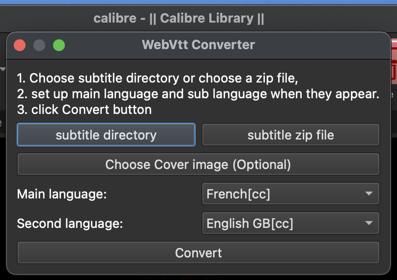Click the Second language dropdown arrow
Screen dimensions: 397x280
point(369,224)
